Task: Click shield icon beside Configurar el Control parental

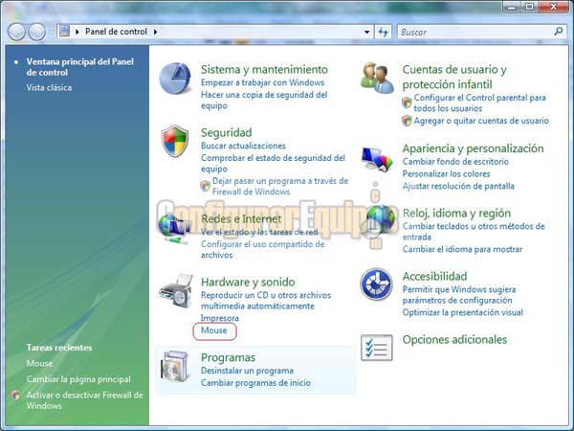Action: [x=407, y=102]
